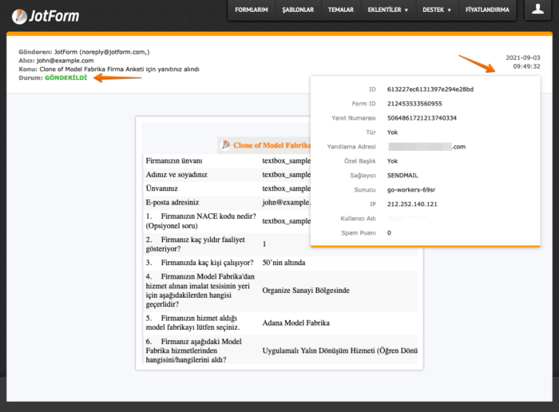Expand the DESTEK dropdown menu
Viewport: 559px width, 412px height.
pos(437,10)
